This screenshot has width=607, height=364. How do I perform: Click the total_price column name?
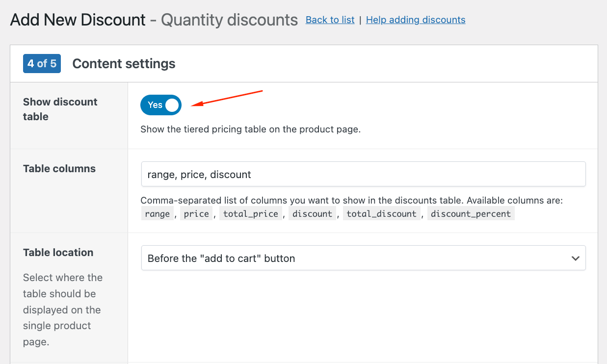[x=251, y=213]
